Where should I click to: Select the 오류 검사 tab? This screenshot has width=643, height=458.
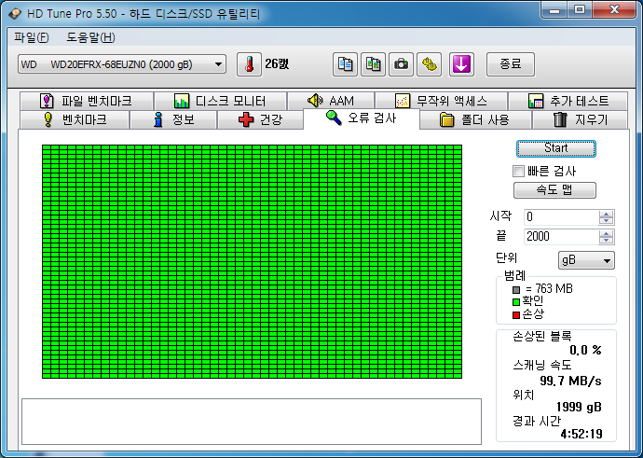tap(362, 118)
